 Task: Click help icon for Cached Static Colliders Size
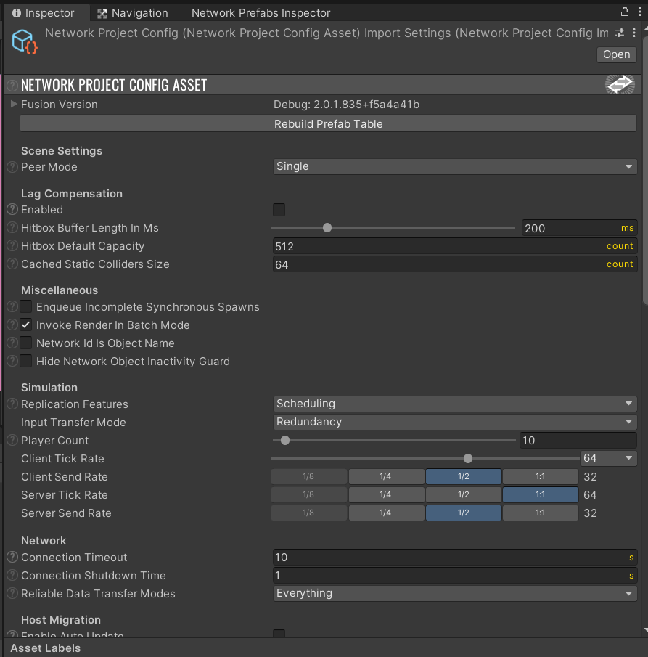(x=12, y=264)
